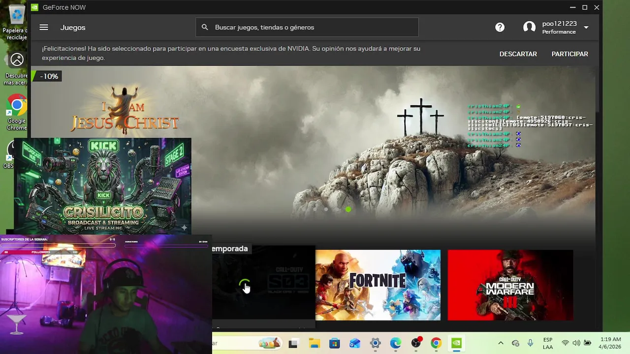Open the Fortnite game tile

tap(378, 285)
